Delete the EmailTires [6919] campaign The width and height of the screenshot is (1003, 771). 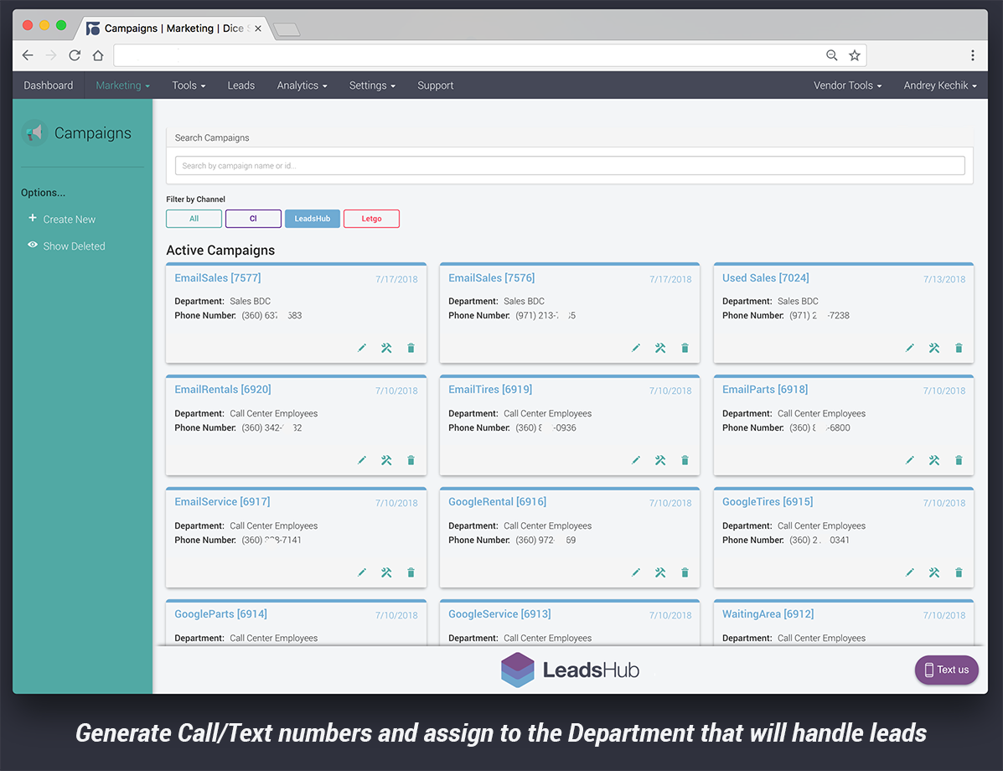tap(685, 460)
